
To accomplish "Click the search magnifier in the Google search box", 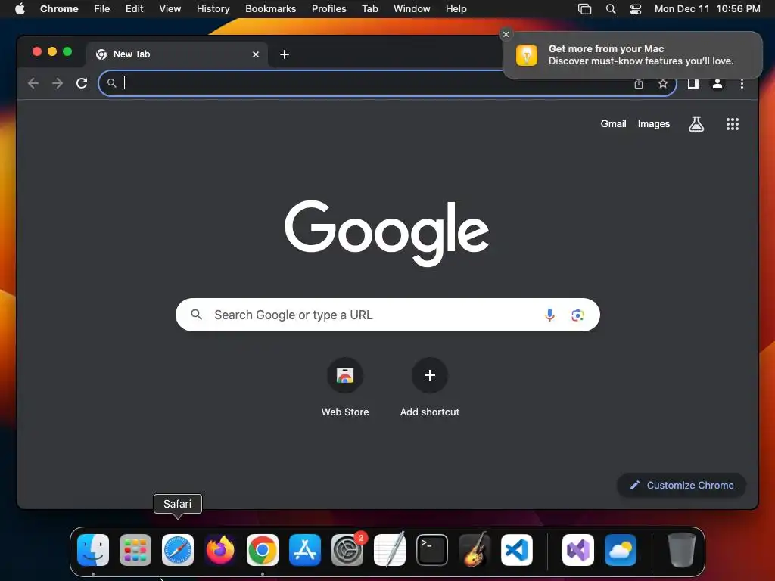I will (x=196, y=315).
